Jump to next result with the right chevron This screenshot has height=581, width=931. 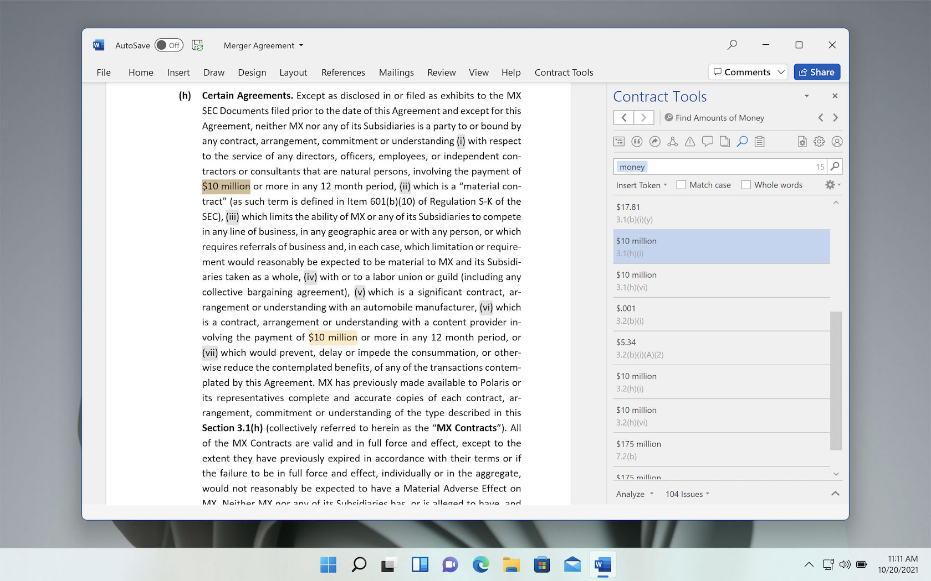pyautogui.click(x=836, y=117)
